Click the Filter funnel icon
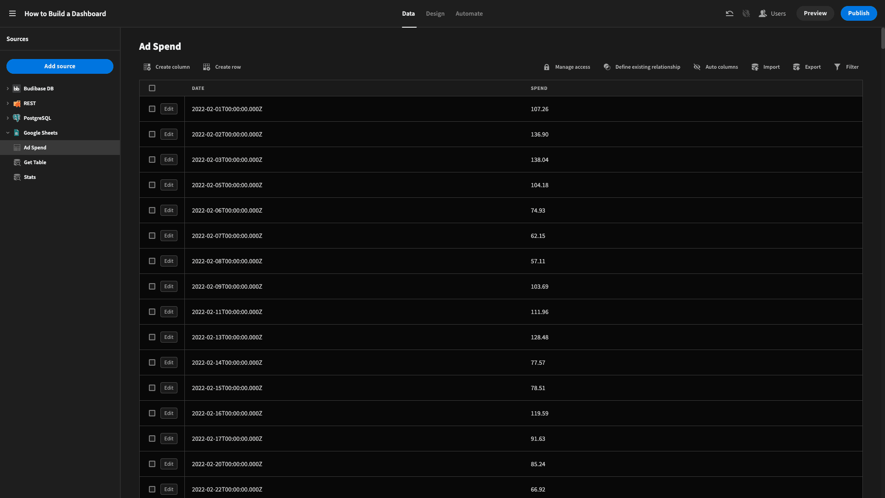 pos(838,67)
